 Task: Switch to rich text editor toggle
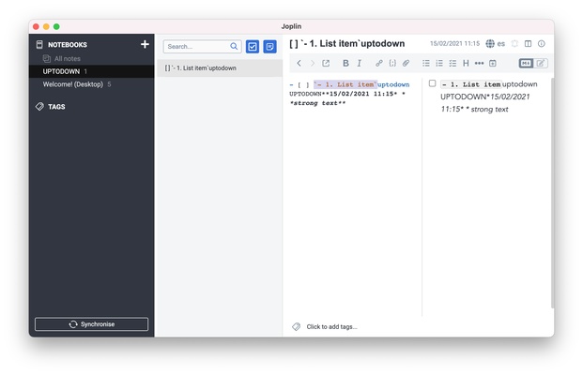coord(540,63)
